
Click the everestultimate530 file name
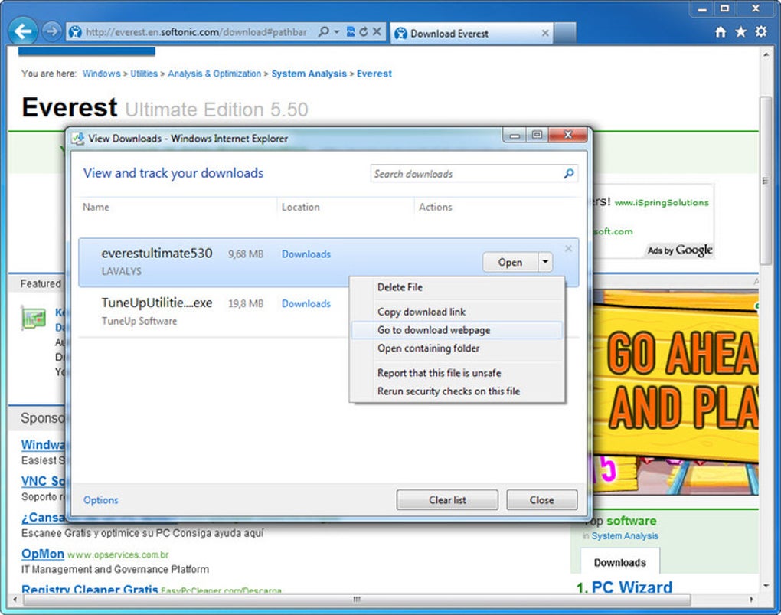click(x=157, y=254)
